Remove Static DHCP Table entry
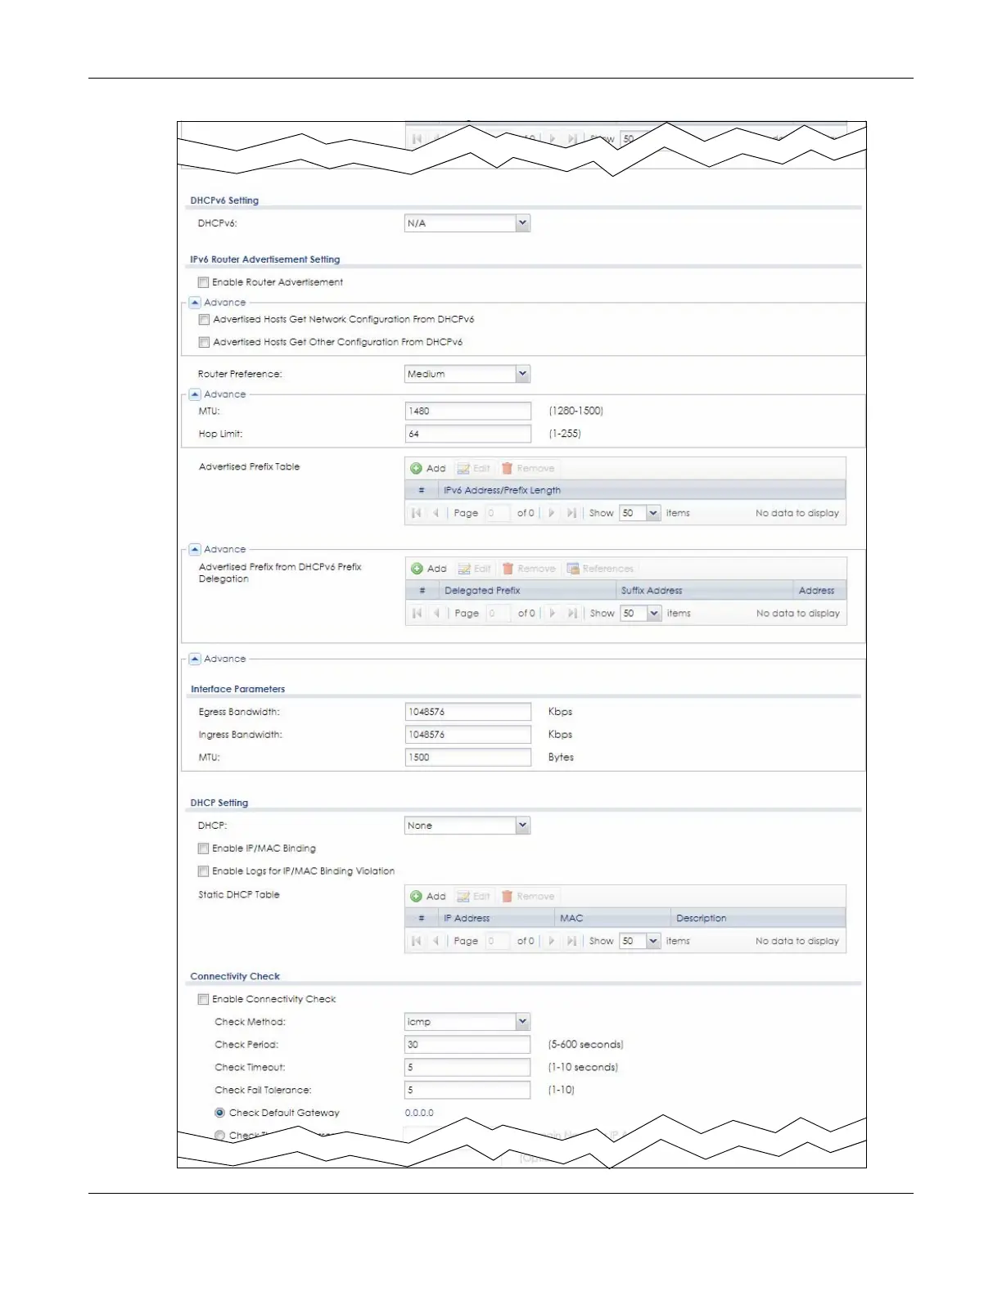Viewport: 1002px width, 1296px height. (528, 896)
